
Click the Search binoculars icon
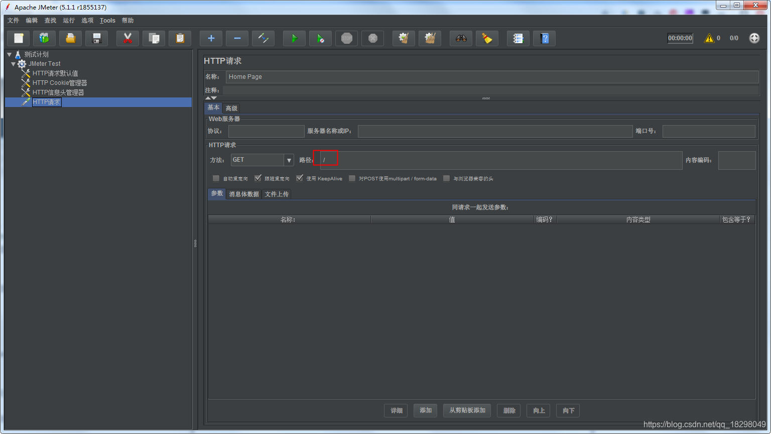pyautogui.click(x=461, y=38)
